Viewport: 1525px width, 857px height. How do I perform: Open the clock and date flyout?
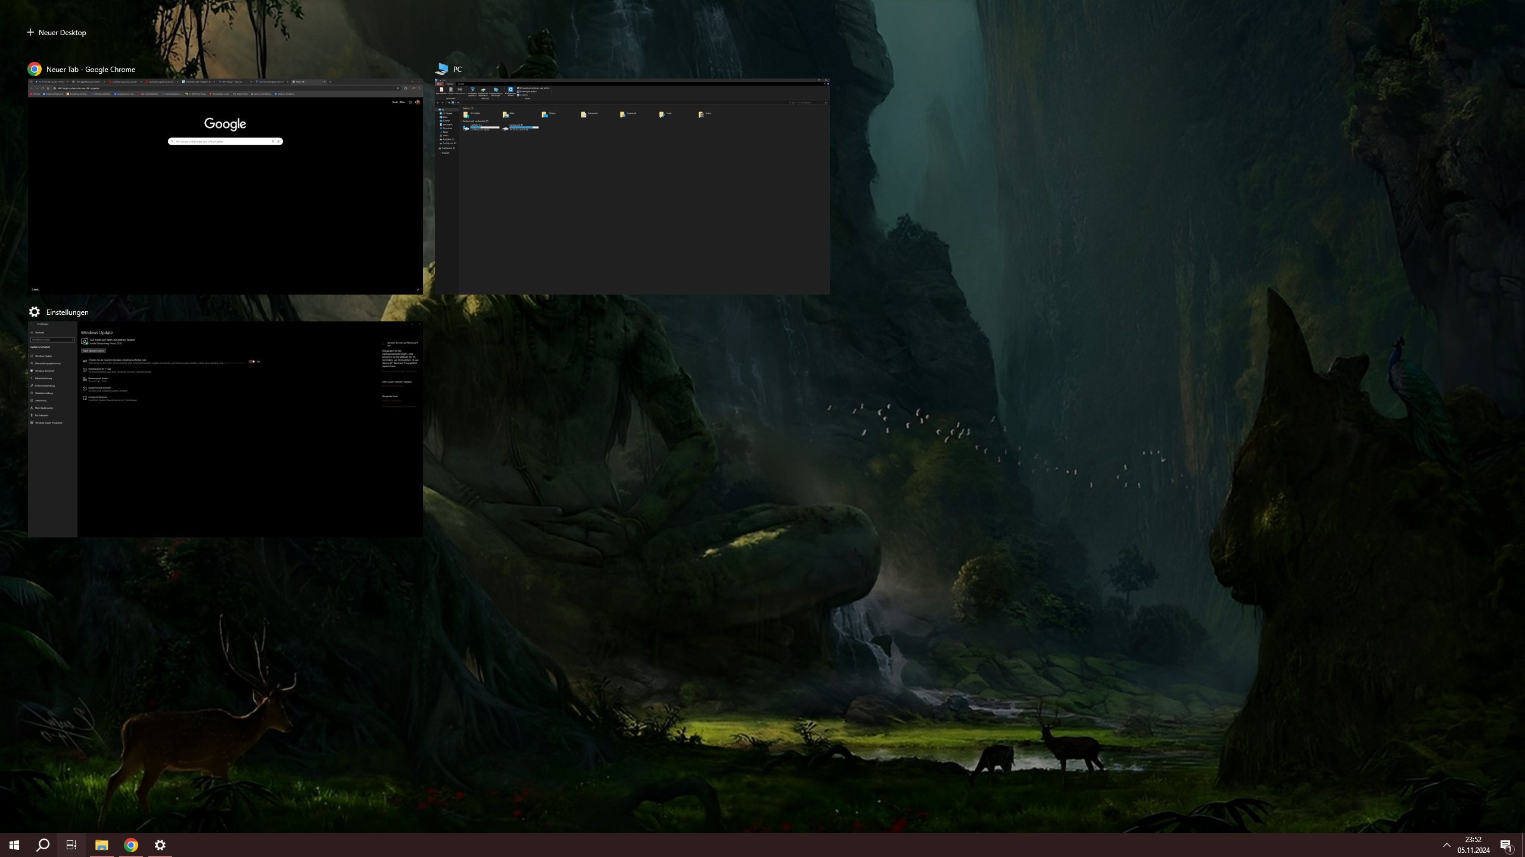pyautogui.click(x=1473, y=845)
